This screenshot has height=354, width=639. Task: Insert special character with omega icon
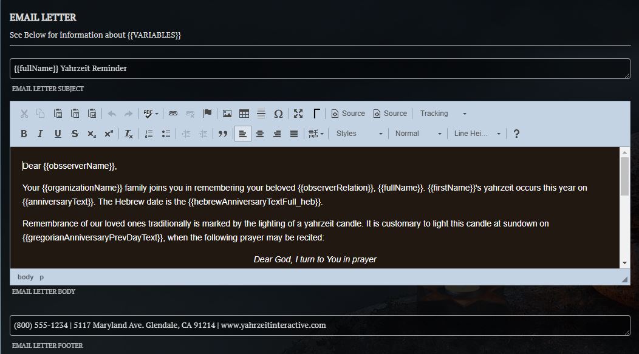(278, 114)
